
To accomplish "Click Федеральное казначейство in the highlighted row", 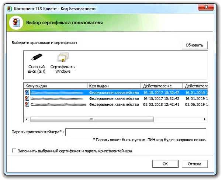I will [114, 93].
